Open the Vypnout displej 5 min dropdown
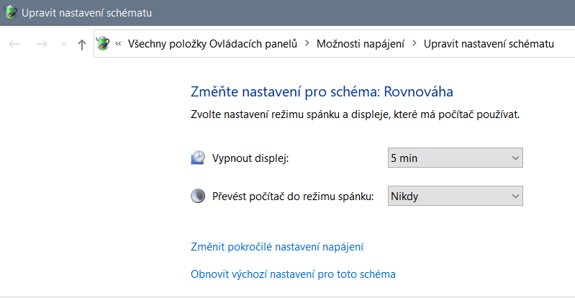 click(455, 158)
